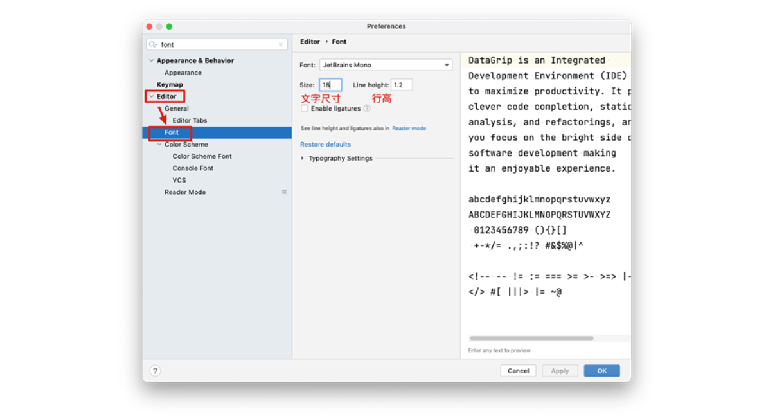
Task: Open Editor Tabs settings
Action: (190, 120)
